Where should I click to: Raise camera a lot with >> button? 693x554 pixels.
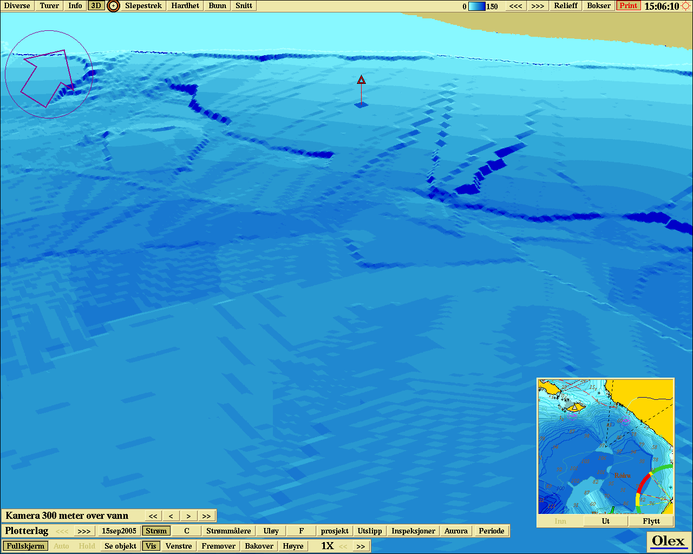point(206,516)
